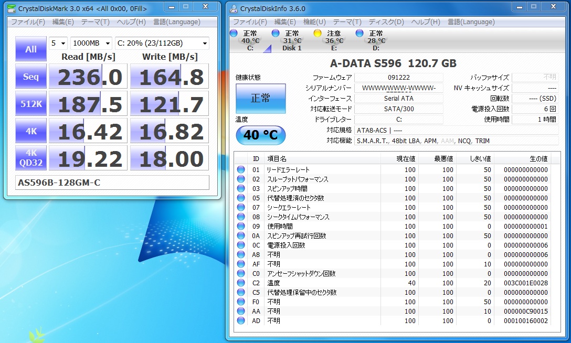Click the CrystalDiskMark title bar app icon
571x343 pixels.
click(x=12, y=8)
